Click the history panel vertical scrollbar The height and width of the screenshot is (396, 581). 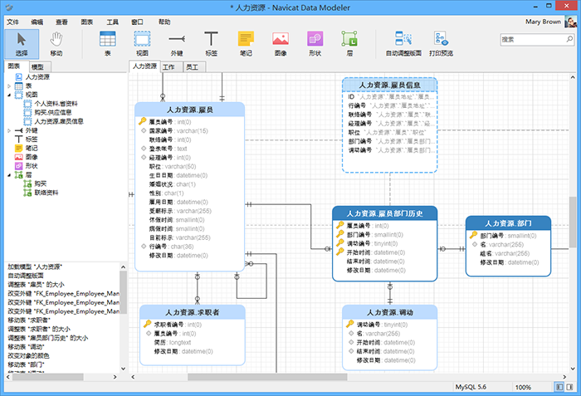coord(124,292)
